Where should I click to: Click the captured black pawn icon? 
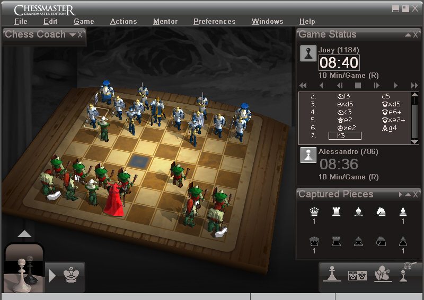[403, 241]
